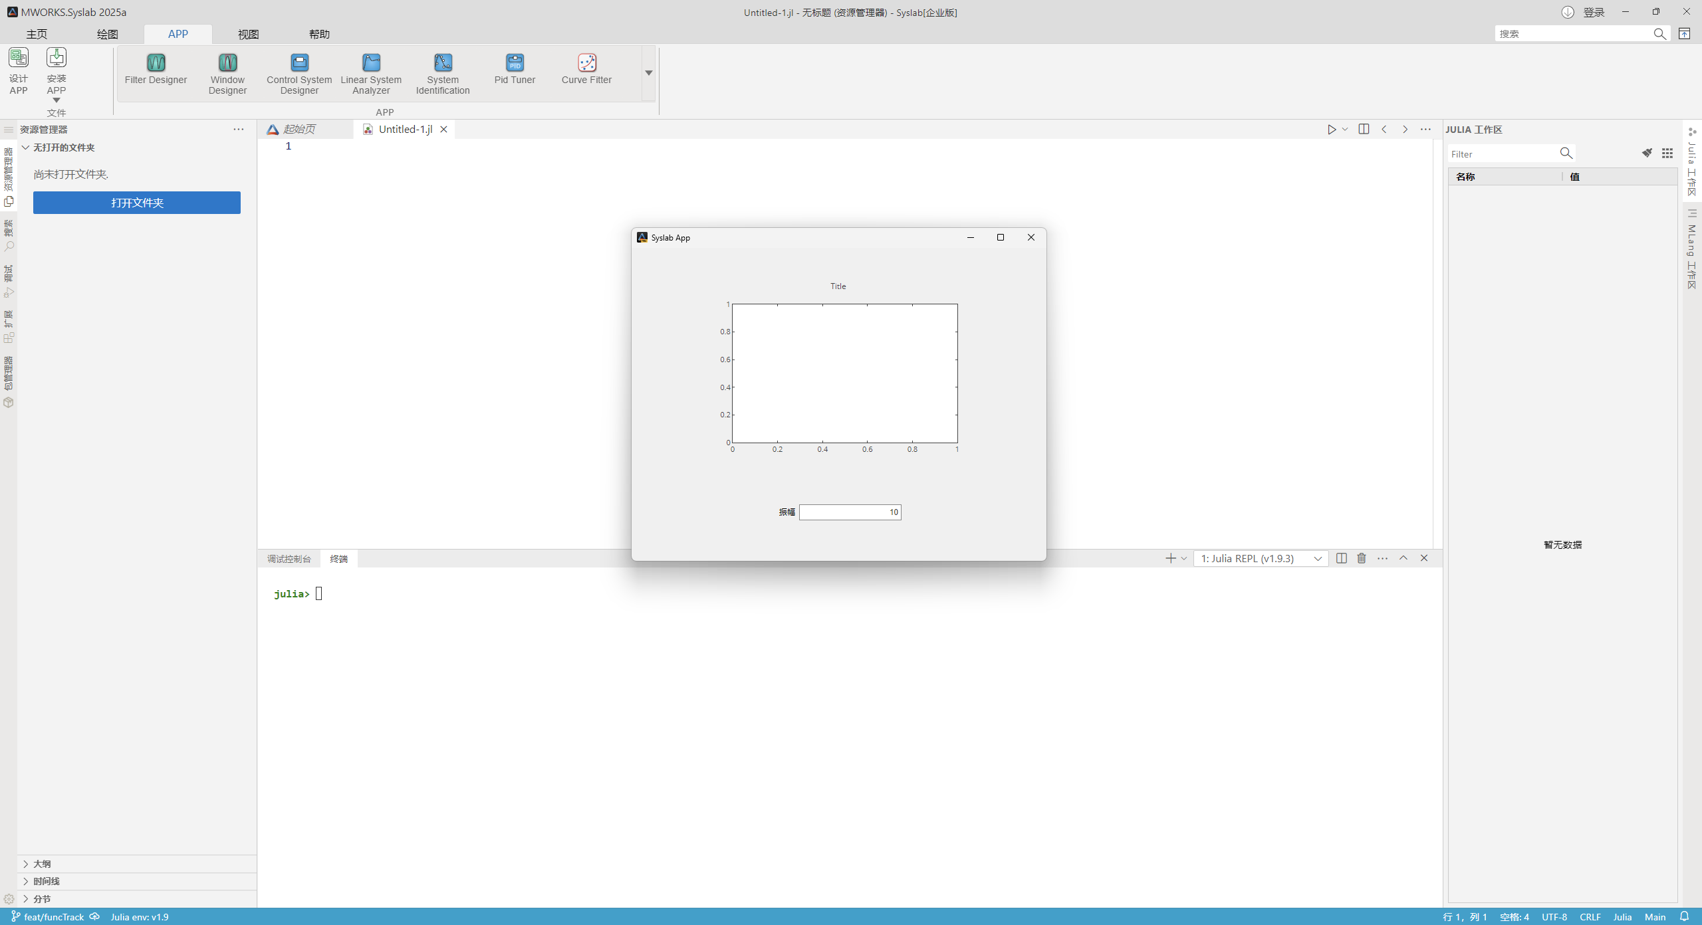Delete terminal with trash icon
The height and width of the screenshot is (925, 1702).
click(x=1362, y=558)
